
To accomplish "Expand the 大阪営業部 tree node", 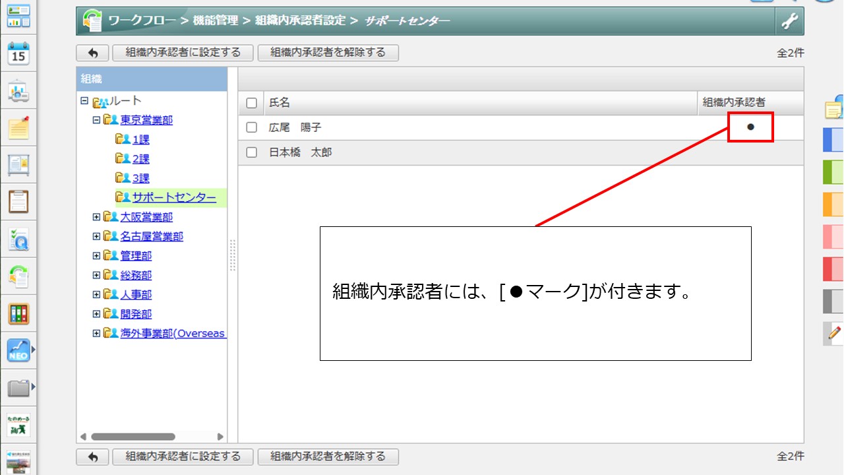I will [96, 217].
